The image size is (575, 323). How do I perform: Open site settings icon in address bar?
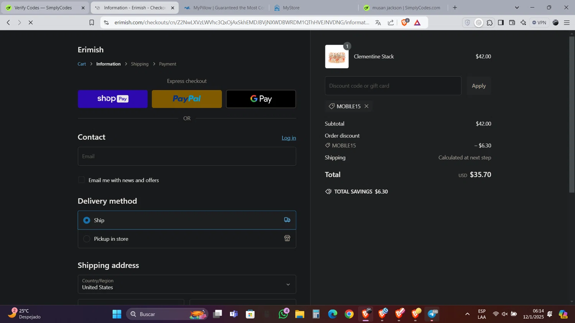pyautogui.click(x=107, y=23)
